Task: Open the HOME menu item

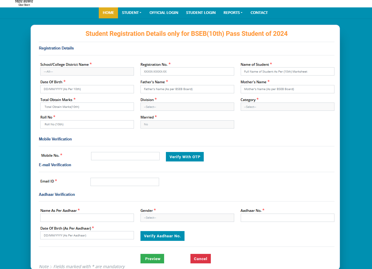Action: click(x=108, y=13)
